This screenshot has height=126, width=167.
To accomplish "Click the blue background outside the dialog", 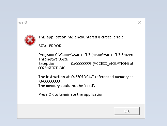I will [83, 8].
